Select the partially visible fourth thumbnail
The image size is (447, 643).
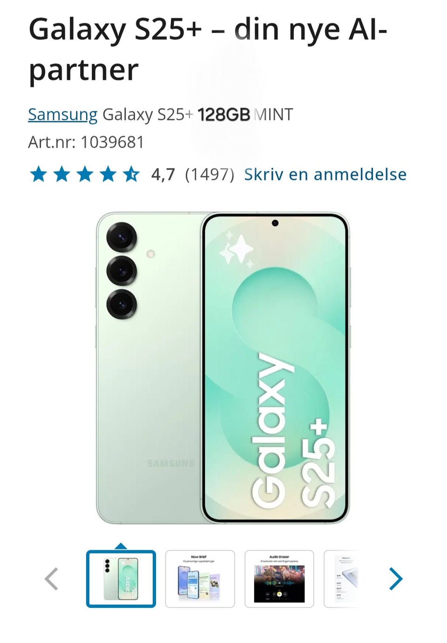tap(342, 579)
